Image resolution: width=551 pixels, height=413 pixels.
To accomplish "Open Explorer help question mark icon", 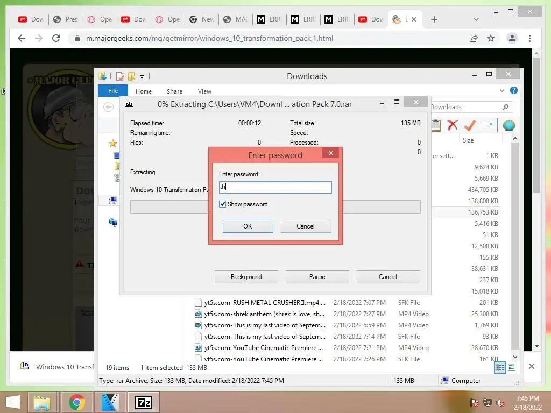I will [514, 90].
